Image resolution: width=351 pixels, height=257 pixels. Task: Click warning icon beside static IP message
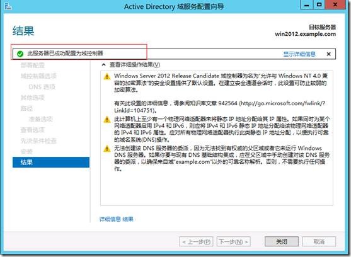(x=107, y=120)
